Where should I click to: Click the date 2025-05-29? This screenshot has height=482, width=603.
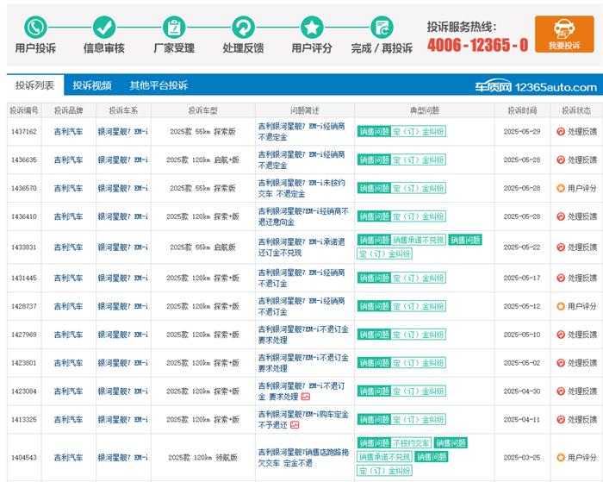click(x=522, y=132)
